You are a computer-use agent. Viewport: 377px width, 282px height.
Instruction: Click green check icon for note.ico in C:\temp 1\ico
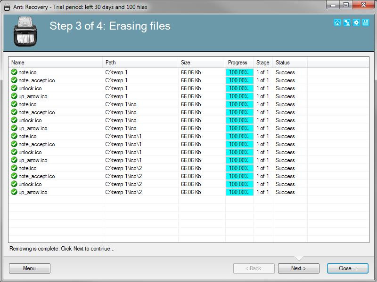[14, 104]
